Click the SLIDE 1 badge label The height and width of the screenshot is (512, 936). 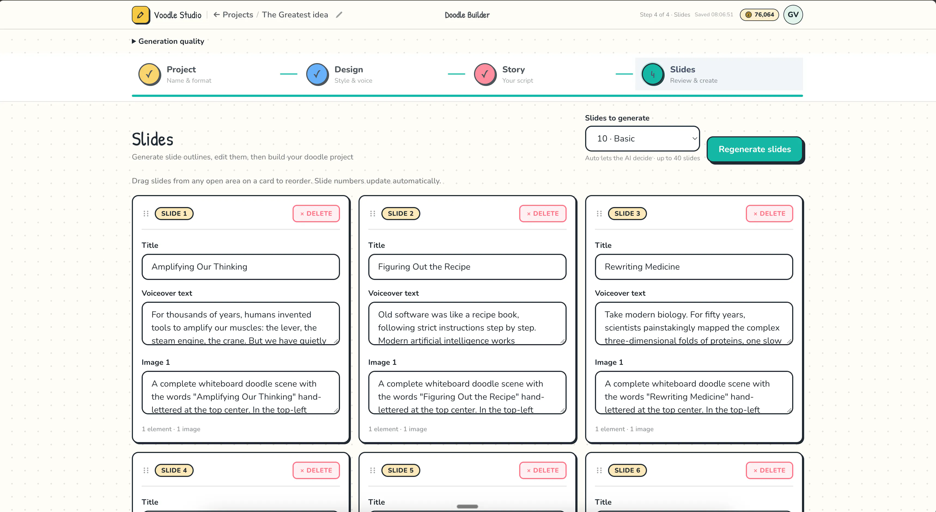(174, 214)
